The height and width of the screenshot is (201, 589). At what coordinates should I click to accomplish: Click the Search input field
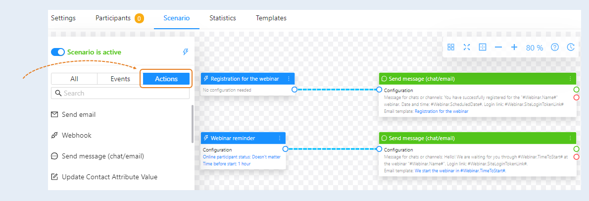120,93
